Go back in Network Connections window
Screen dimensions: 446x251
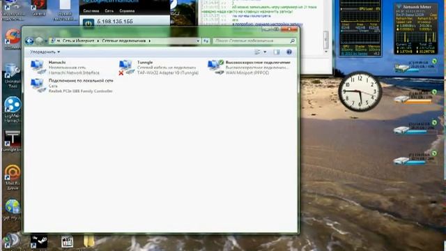point(29,41)
